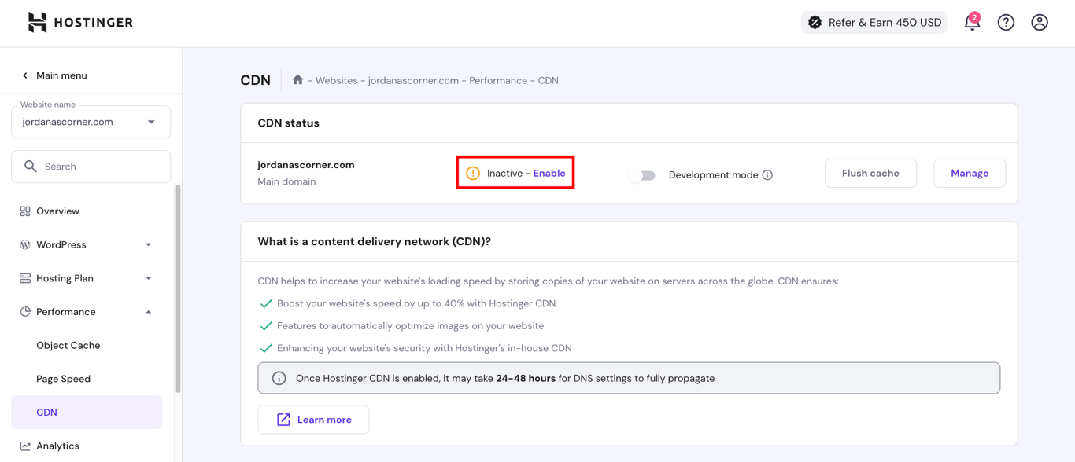Click the Hostinger logo

79,22
